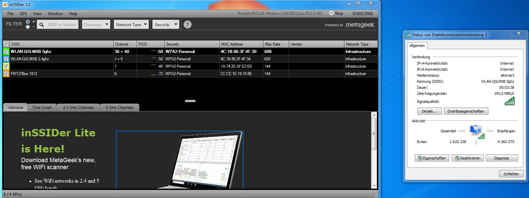Click the inSSIDer app icon in the title bar
Screen dimensions: 529x198
[x=5, y=5]
